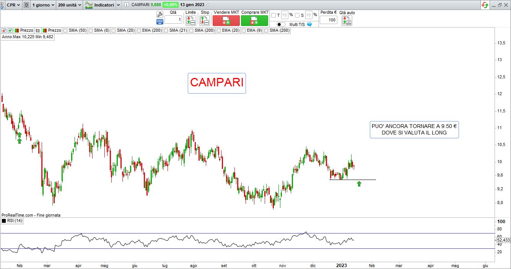Image resolution: width=511 pixels, height=269 pixels.
Task: Enable the S stop checkbox
Action: (x=297, y=15)
